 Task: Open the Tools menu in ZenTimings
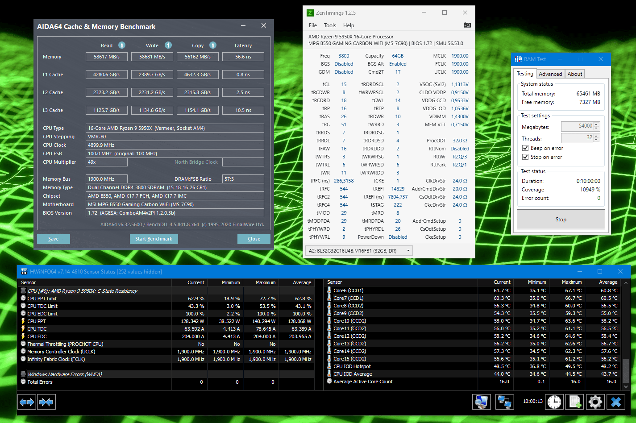[x=330, y=25]
